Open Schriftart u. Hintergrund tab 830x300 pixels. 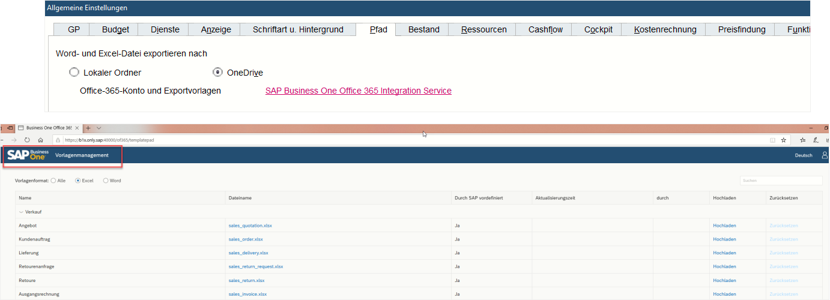pyautogui.click(x=298, y=29)
